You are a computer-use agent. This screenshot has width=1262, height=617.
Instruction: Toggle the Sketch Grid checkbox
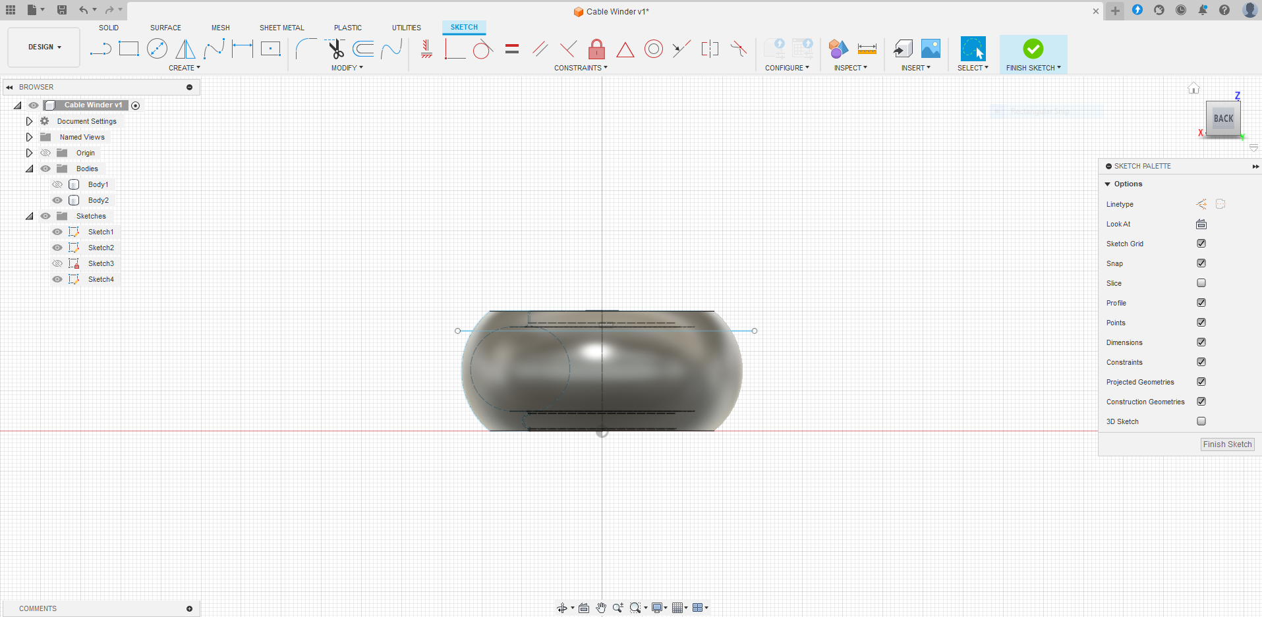click(x=1201, y=244)
